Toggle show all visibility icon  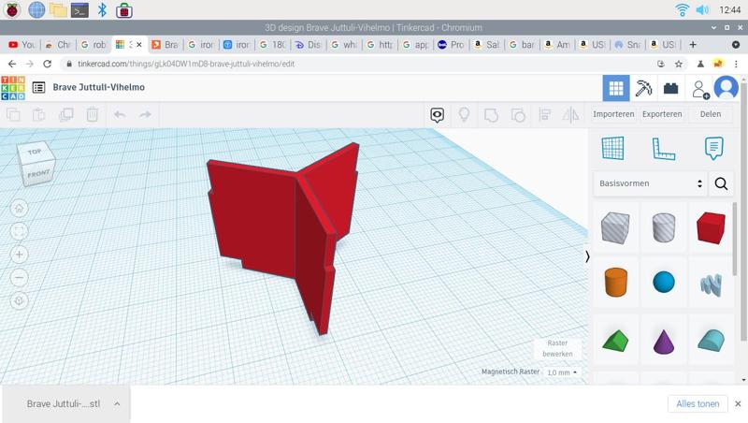tap(437, 114)
